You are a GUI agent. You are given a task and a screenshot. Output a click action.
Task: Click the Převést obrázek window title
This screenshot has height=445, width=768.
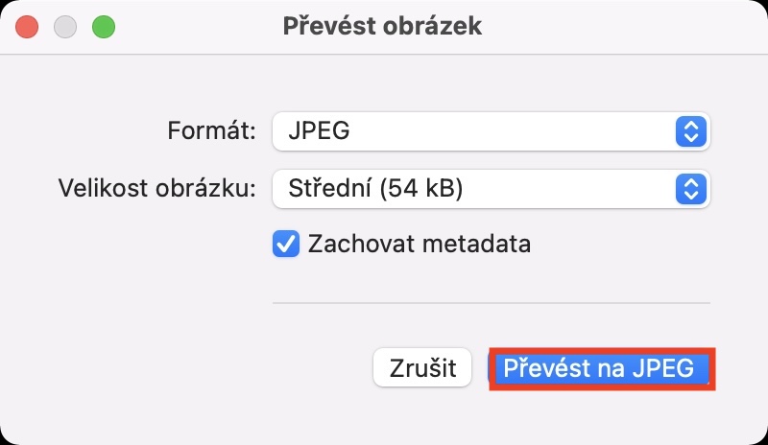pos(382,27)
